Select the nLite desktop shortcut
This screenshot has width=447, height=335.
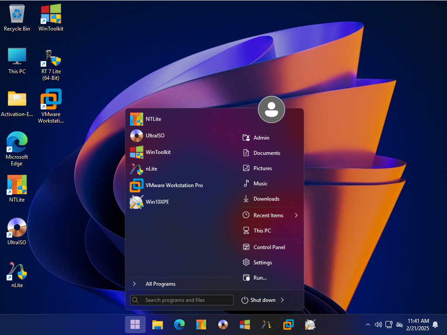(x=17, y=275)
